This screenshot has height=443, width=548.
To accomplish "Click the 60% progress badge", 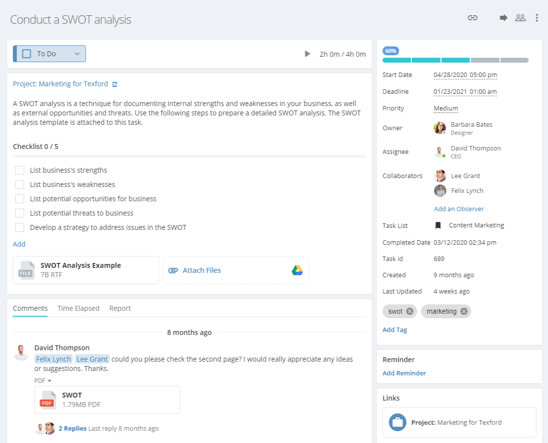I will click(391, 51).
